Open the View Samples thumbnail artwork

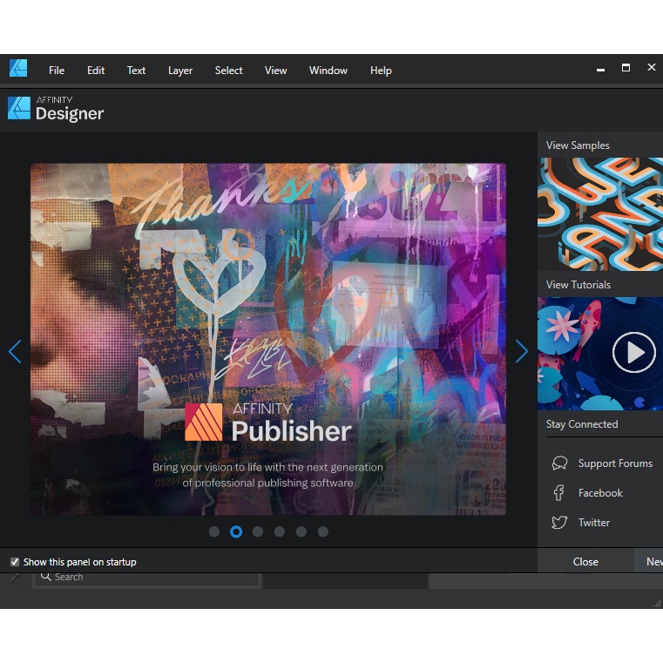(x=599, y=213)
